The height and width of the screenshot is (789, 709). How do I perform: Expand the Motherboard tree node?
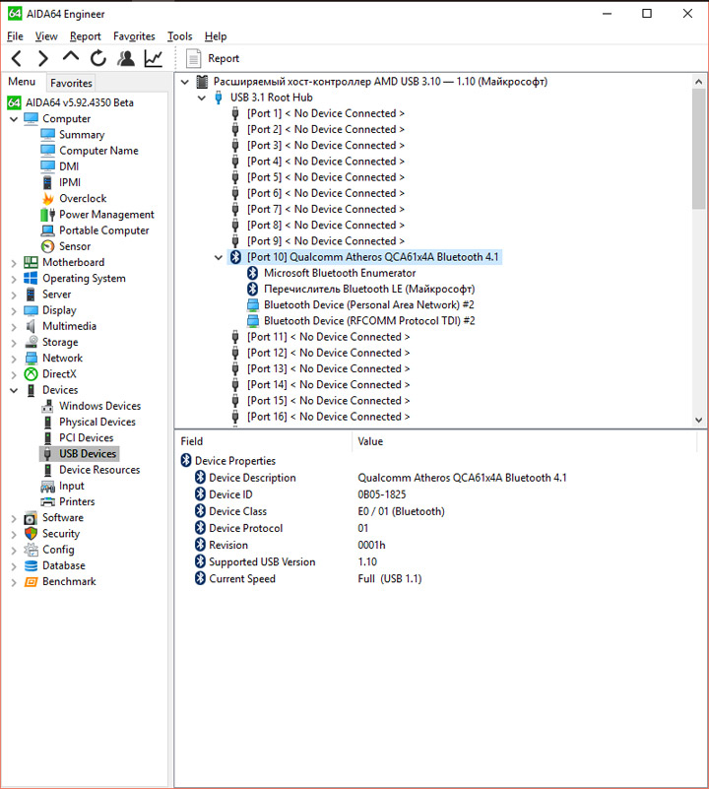click(x=14, y=263)
